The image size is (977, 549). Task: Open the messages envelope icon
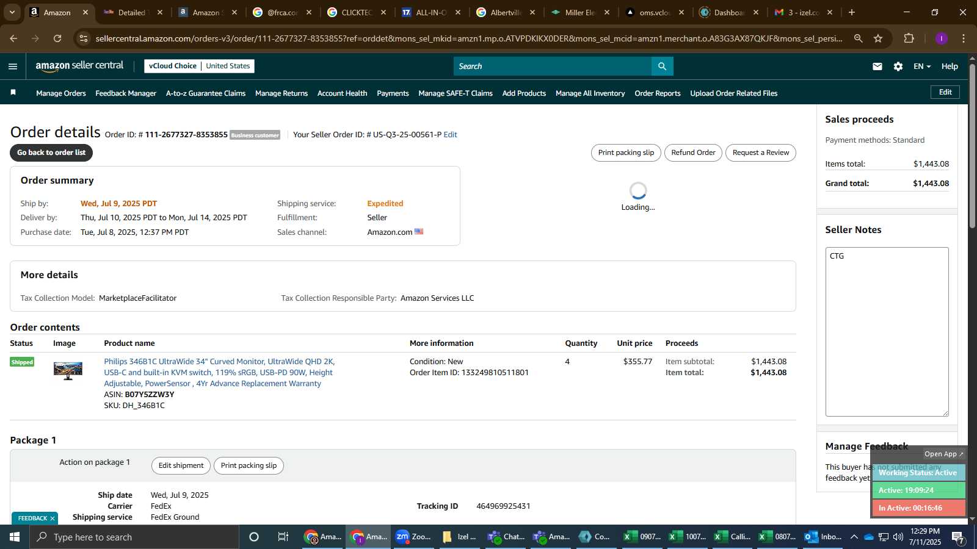tap(877, 66)
